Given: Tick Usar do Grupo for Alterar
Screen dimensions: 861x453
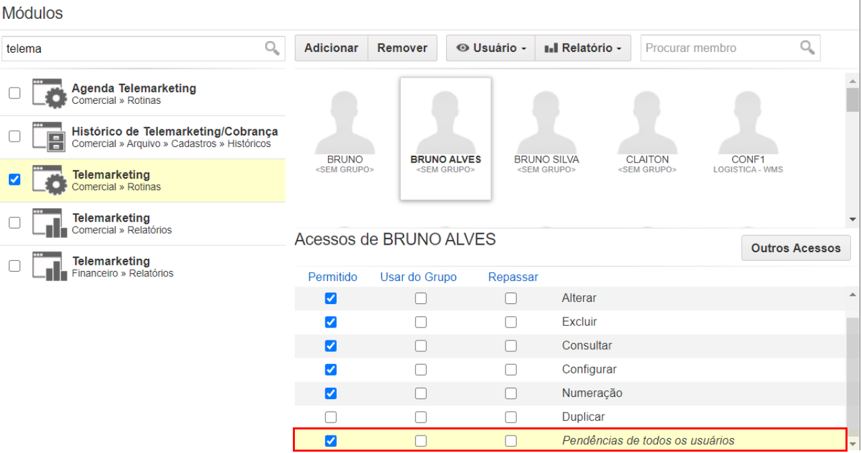Looking at the screenshot, I should 421,299.
